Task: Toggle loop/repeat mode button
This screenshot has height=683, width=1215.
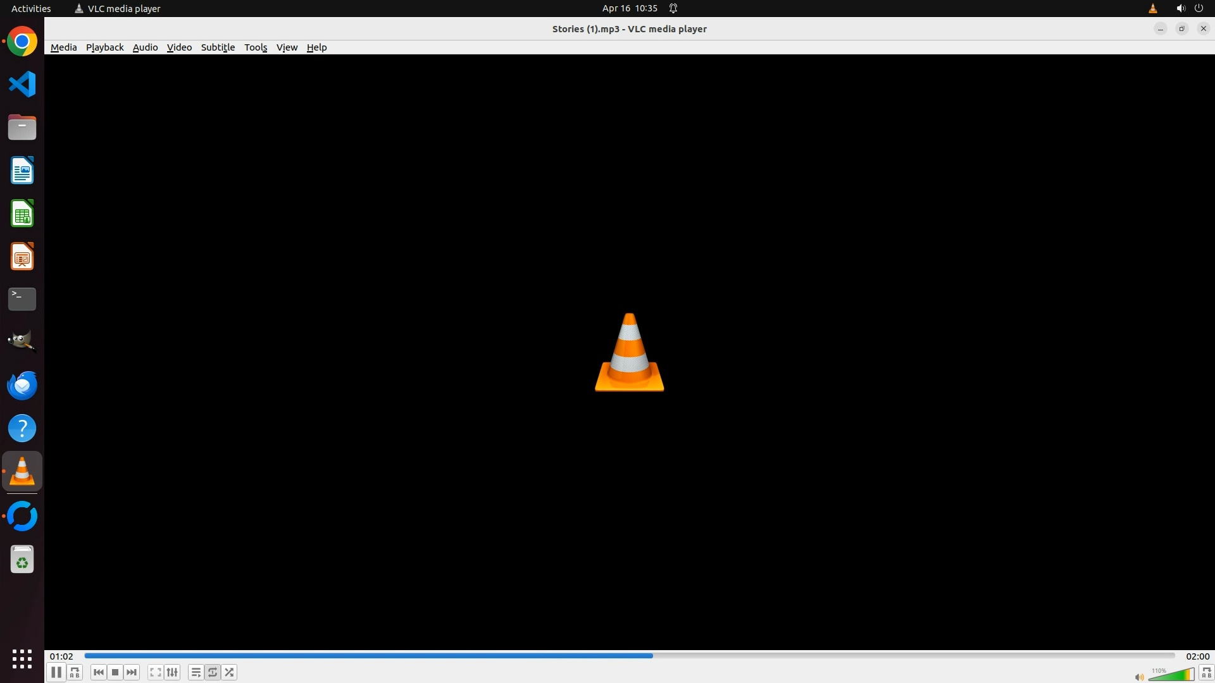Action: click(213, 672)
